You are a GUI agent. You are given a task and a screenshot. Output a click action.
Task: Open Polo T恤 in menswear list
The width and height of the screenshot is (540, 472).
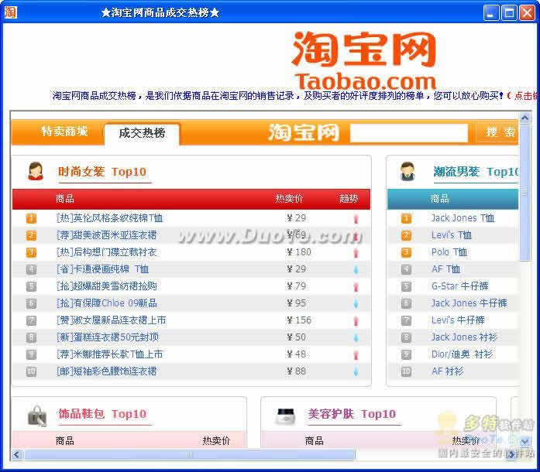pos(449,252)
